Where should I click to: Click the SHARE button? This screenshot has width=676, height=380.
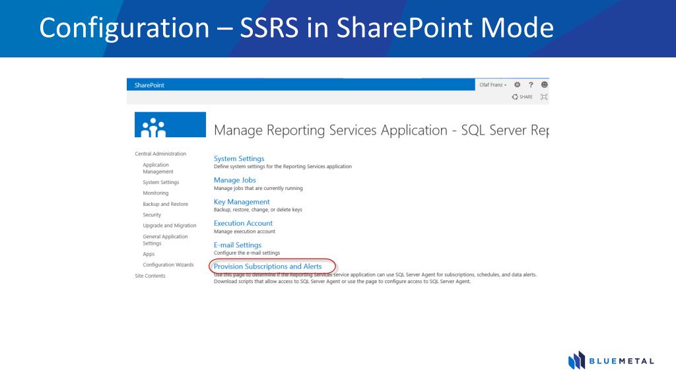tap(522, 97)
